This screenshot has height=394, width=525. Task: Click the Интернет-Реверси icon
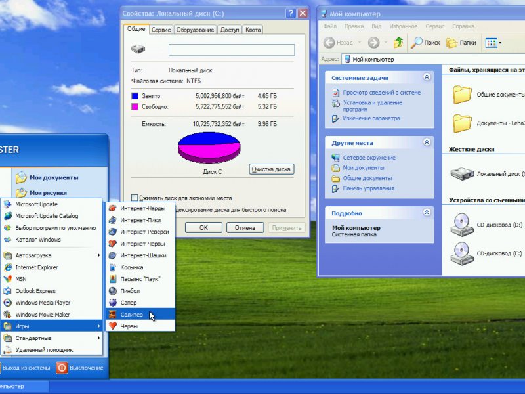tap(113, 232)
